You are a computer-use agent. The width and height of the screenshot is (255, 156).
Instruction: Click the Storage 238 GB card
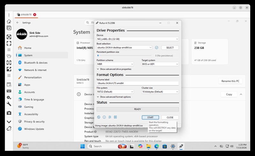pyautogui.click(x=210, y=51)
